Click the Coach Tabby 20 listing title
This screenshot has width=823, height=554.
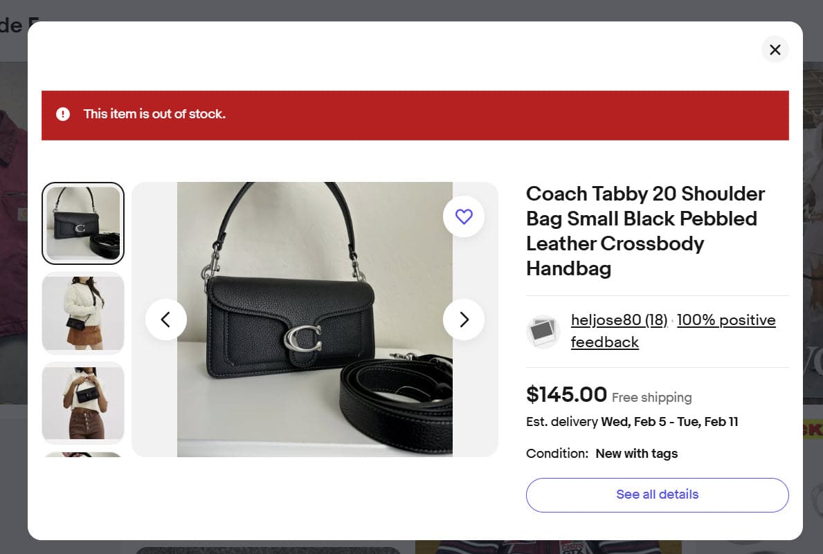(645, 231)
